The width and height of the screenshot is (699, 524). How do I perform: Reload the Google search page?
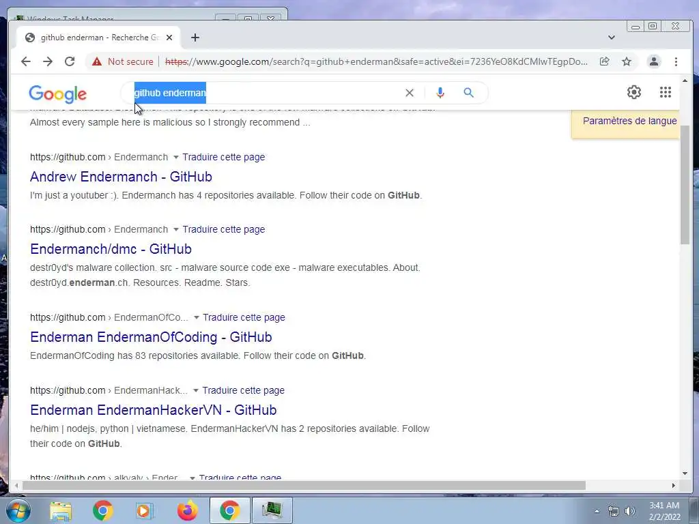click(70, 61)
